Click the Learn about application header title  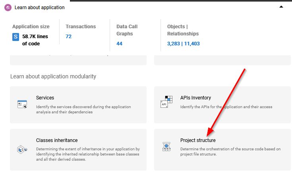40,8
